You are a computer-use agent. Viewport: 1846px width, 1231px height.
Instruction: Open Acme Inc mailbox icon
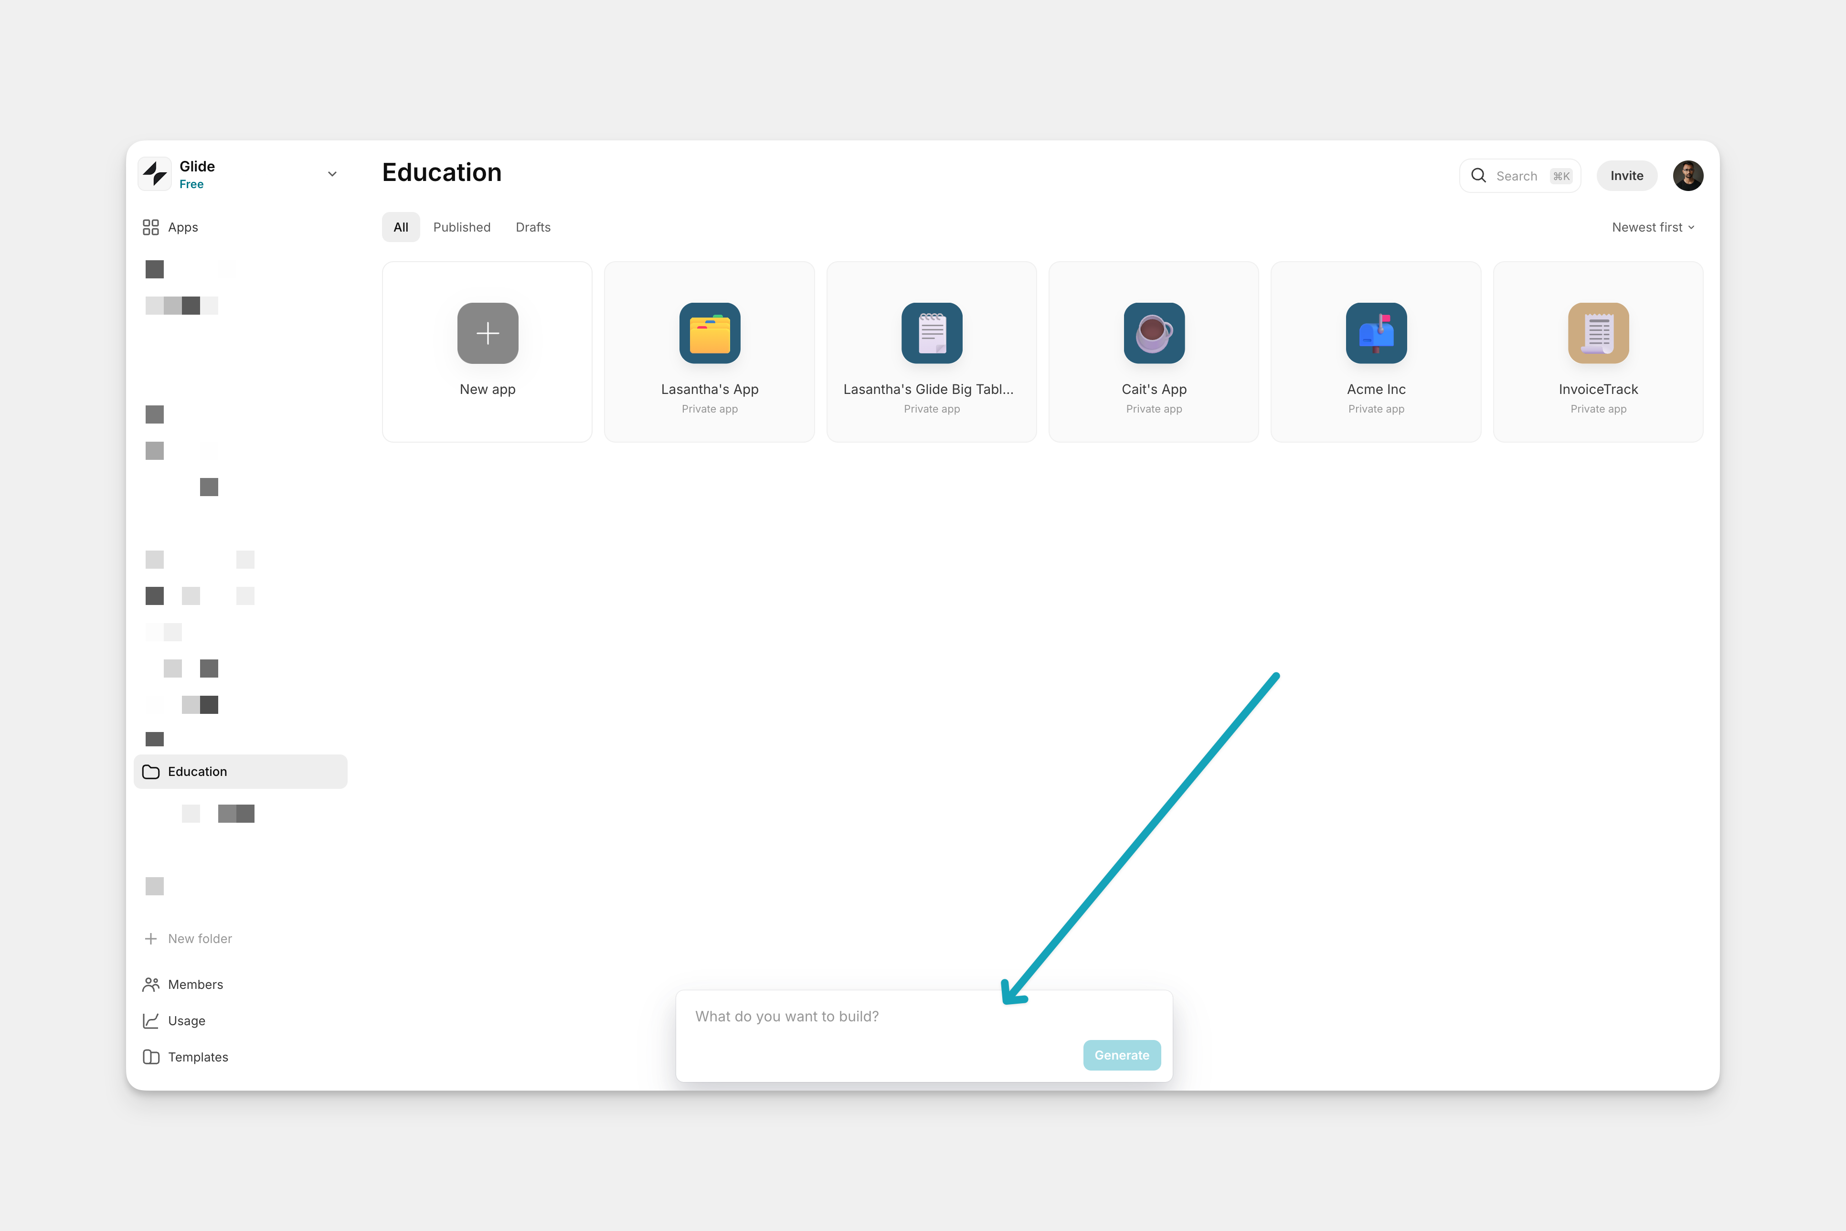[x=1376, y=333]
